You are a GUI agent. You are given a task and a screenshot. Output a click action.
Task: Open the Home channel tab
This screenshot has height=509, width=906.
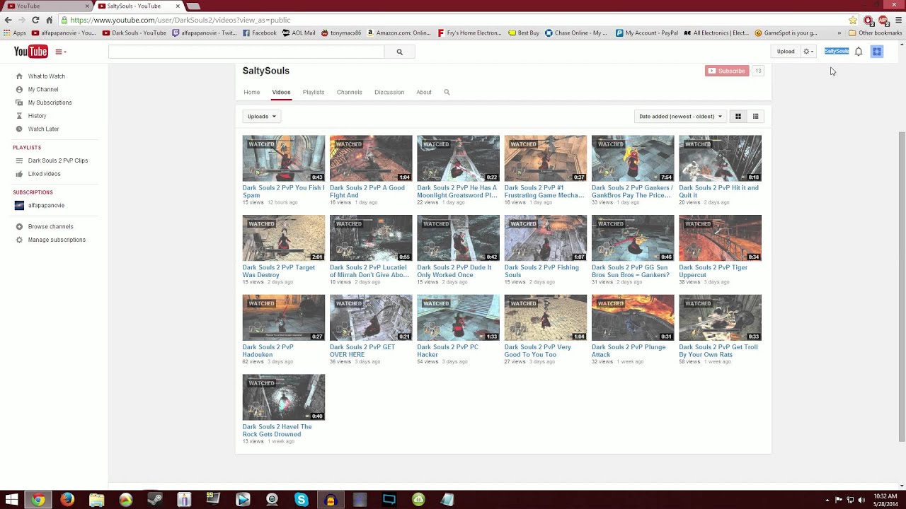[x=252, y=93]
